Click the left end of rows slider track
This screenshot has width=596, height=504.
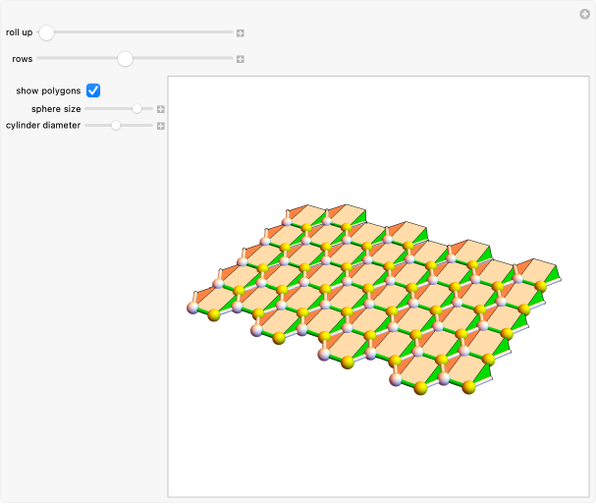(x=41, y=59)
